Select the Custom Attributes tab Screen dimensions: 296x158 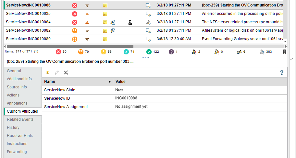pos(22,111)
